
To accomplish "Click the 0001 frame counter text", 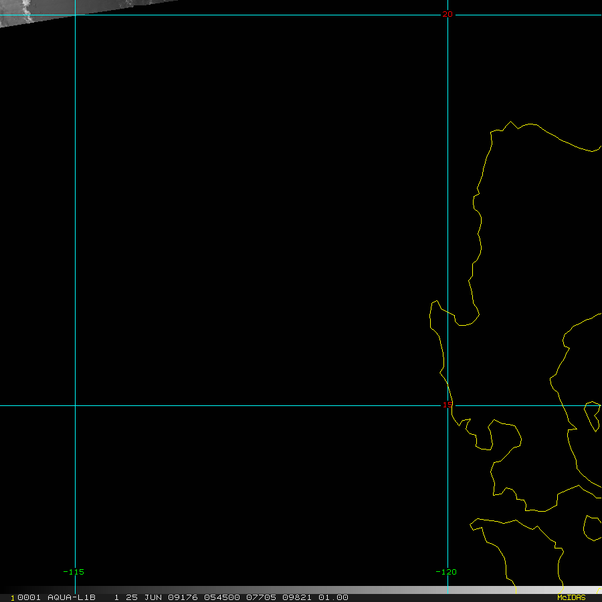I will pos(29,597).
